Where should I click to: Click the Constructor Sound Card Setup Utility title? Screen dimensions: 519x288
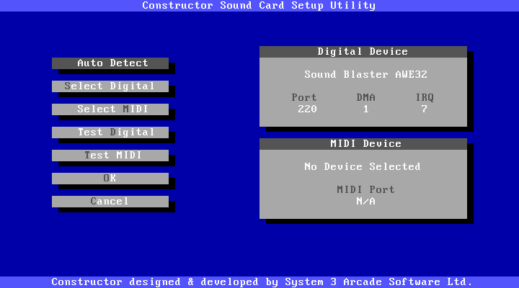pyautogui.click(x=259, y=6)
